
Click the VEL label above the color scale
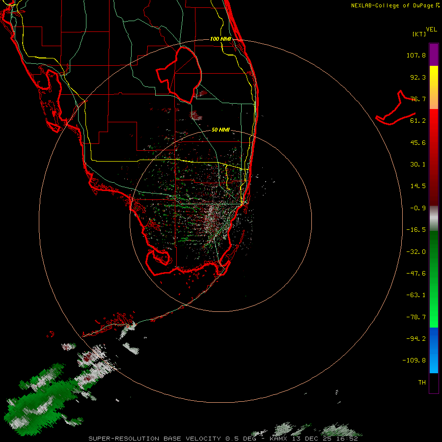[x=431, y=29]
